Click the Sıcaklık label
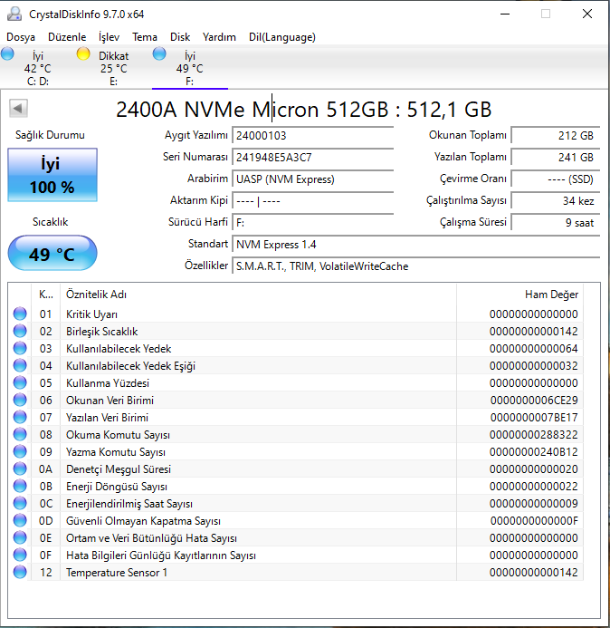This screenshot has height=628, width=610. [50, 222]
